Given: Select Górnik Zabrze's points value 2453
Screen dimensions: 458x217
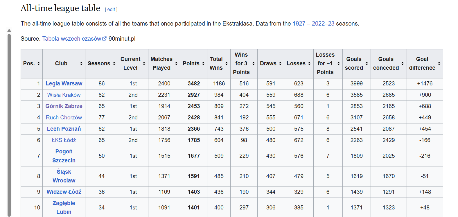Looking at the screenshot, I should point(194,106).
